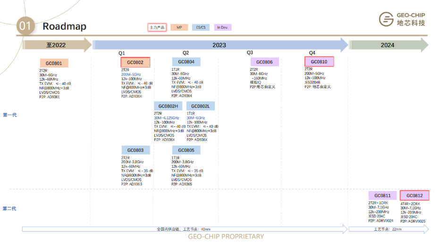The height and width of the screenshot is (242, 439).
Task: Click the 2024 timeline arrow
Action: pos(388,45)
